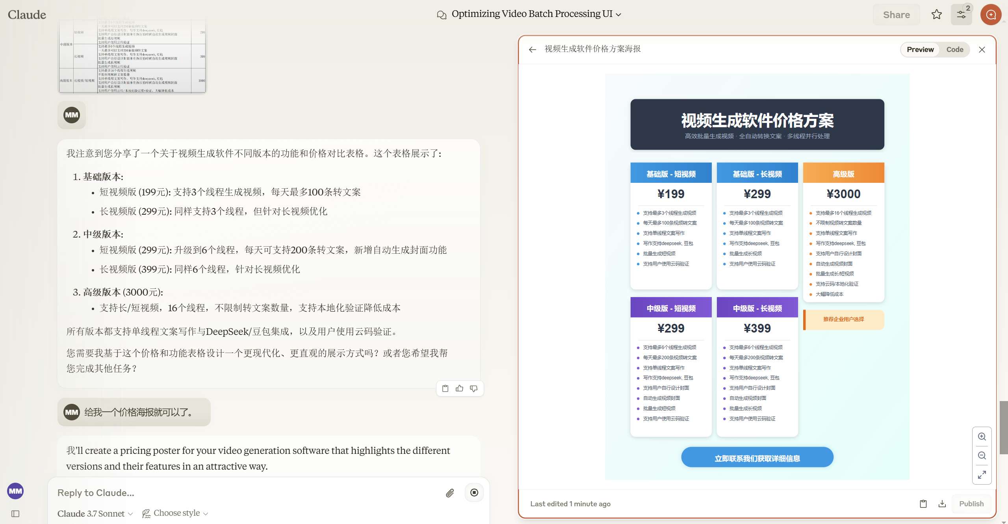Viewport: 1008px width, 524px height.
Task: Click the Publish button
Action: [971, 504]
